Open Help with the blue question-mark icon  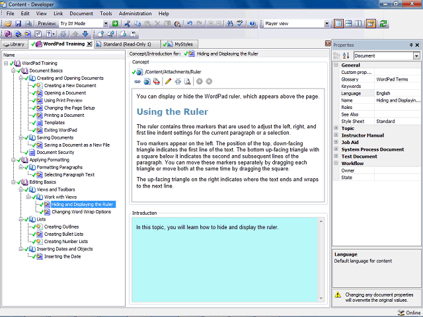pyautogui.click(x=252, y=24)
